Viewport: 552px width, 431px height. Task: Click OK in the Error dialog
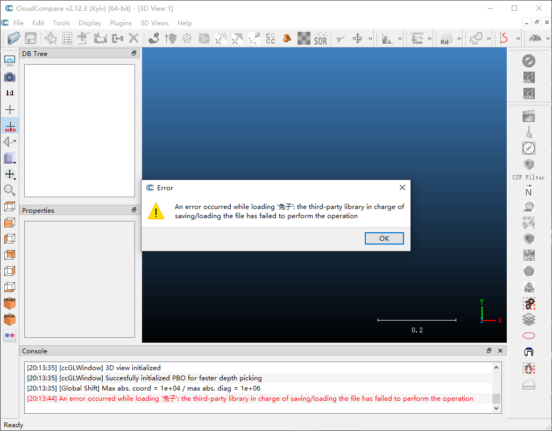384,239
